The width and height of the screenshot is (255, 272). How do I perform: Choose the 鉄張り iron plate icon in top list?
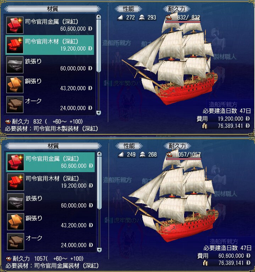click(x=15, y=65)
